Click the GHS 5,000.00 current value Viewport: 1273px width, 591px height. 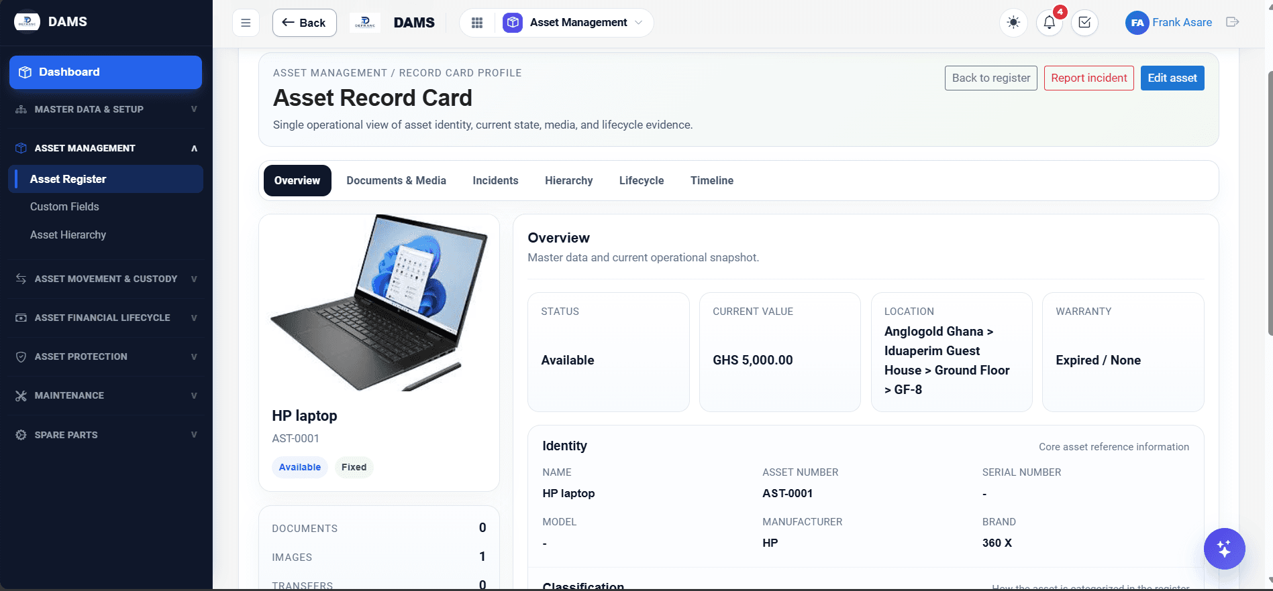pos(752,360)
